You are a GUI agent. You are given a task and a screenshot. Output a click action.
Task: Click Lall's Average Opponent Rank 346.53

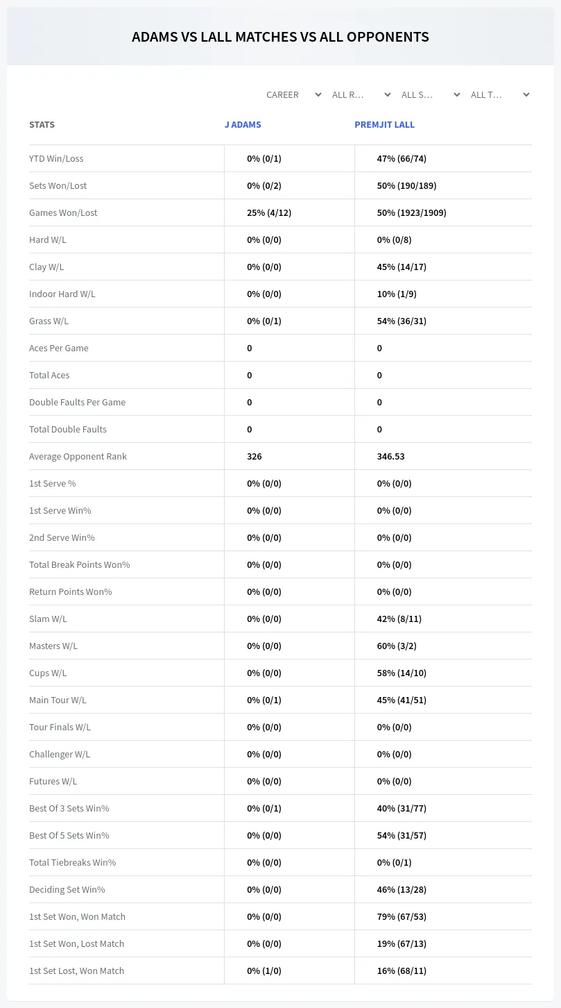391,456
